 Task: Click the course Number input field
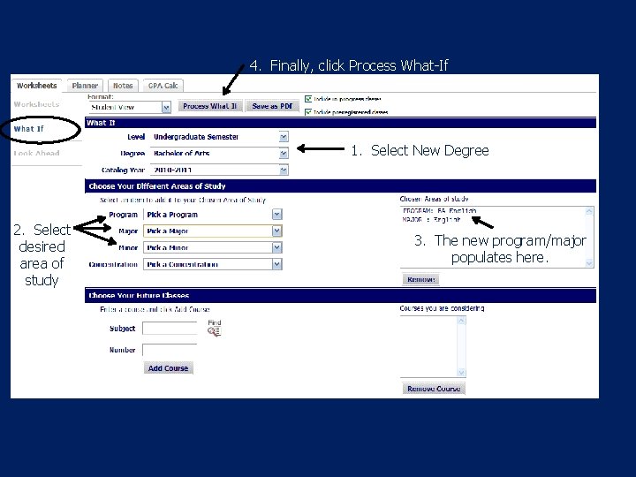tap(170, 350)
